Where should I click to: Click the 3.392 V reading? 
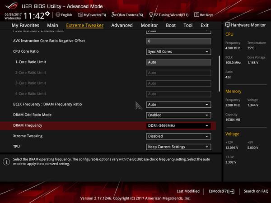[x=231, y=162]
